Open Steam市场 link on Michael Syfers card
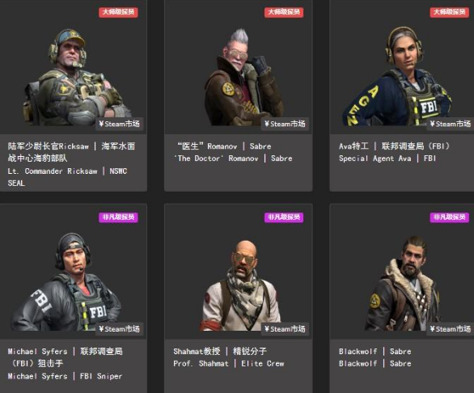 119,329
